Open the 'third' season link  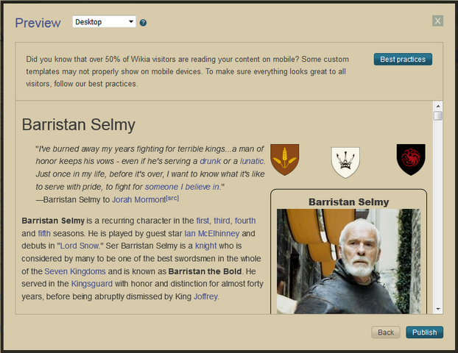222,221
